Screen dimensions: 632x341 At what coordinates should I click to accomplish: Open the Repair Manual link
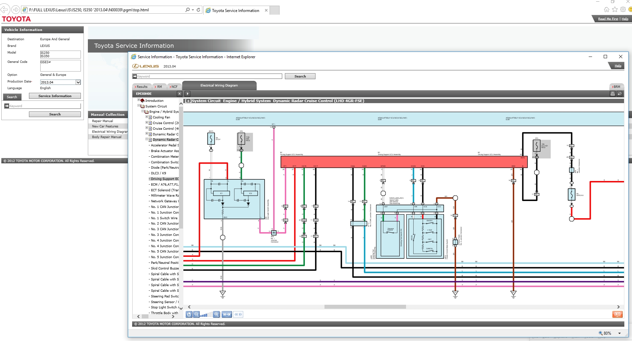103,121
